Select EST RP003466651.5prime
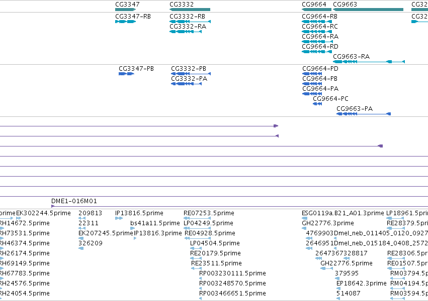Image resolution: width=428 pixels, height=301 pixels. tap(232, 293)
